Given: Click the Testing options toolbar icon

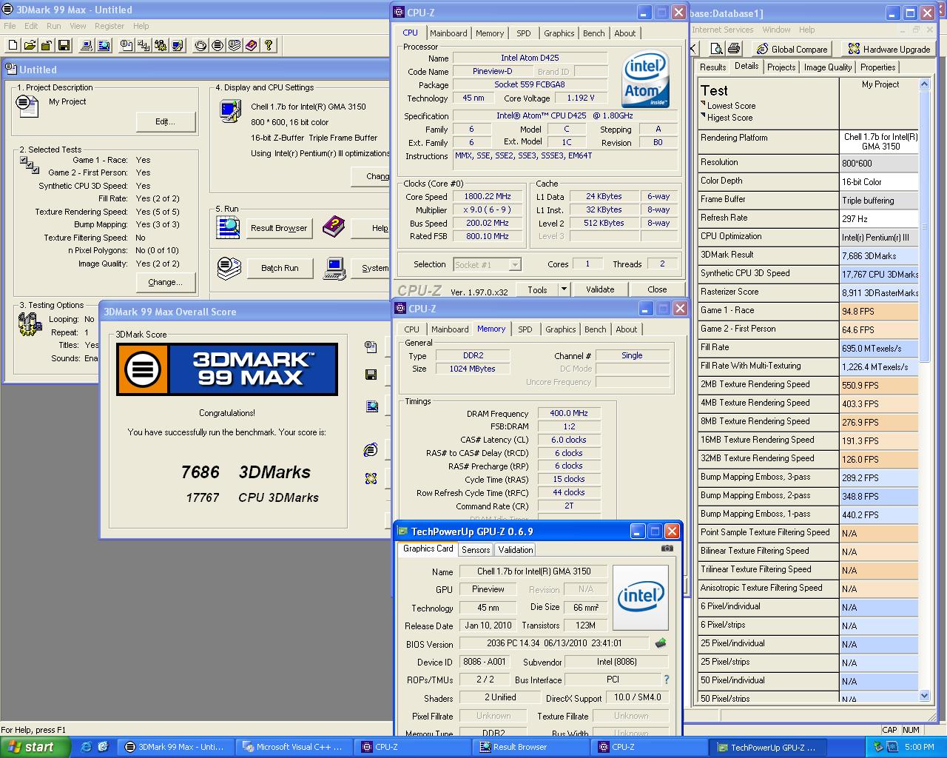Looking at the screenshot, I should point(161,46).
